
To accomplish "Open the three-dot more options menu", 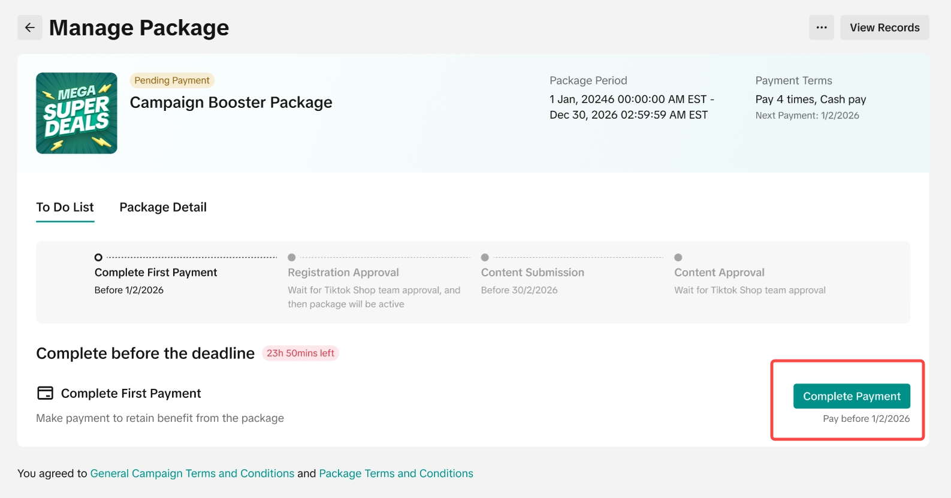I will tap(821, 28).
